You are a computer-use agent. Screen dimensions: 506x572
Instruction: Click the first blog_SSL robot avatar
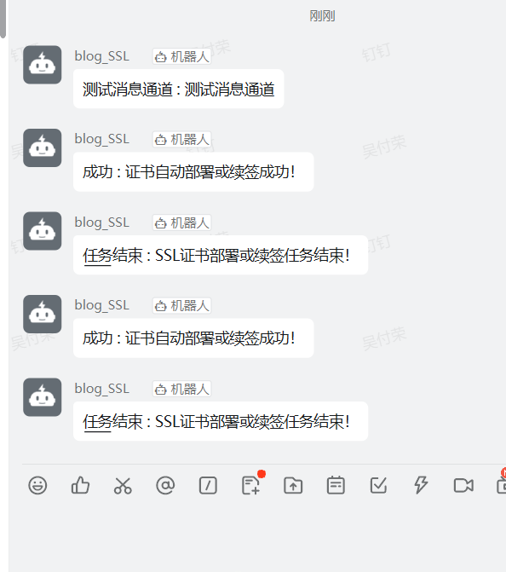(x=43, y=65)
